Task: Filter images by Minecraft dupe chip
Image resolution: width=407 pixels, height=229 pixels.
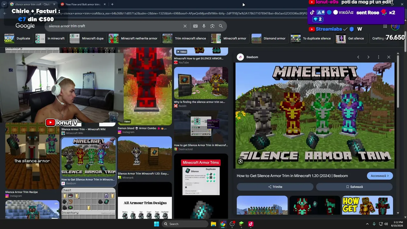Action: (x=87, y=38)
